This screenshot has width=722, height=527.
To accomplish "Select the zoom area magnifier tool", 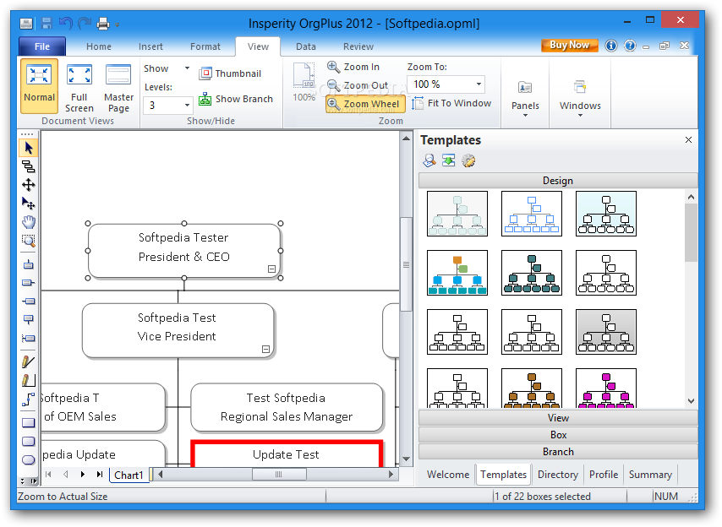I will 29,241.
